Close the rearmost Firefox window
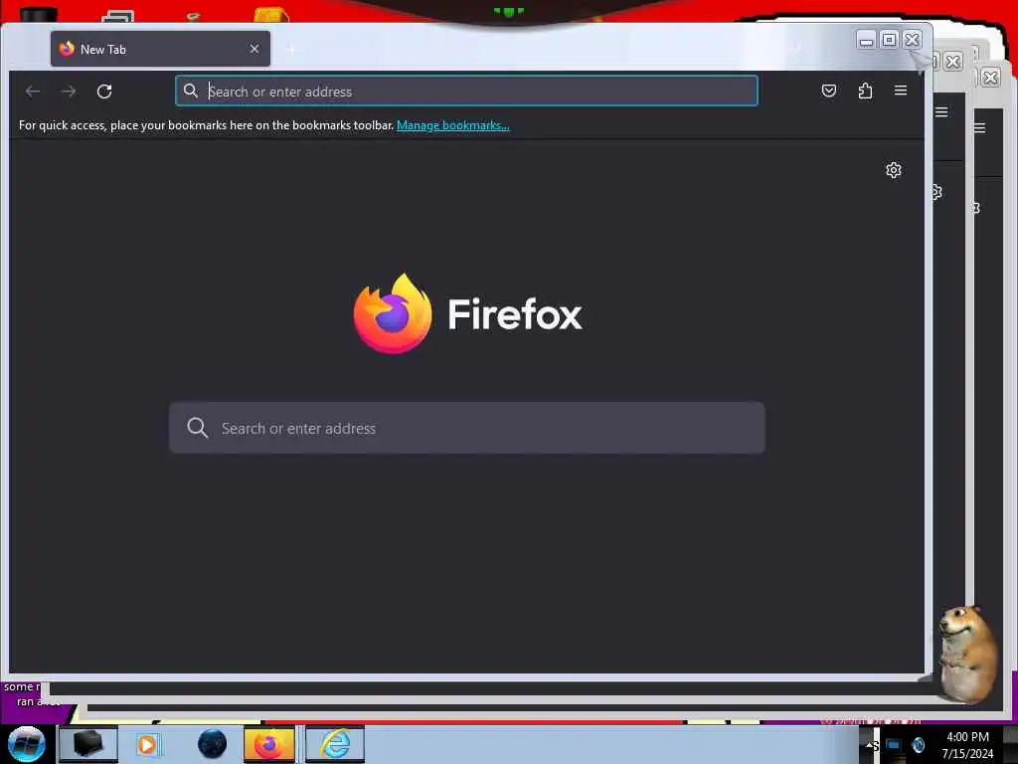1018x764 pixels. coord(990,78)
